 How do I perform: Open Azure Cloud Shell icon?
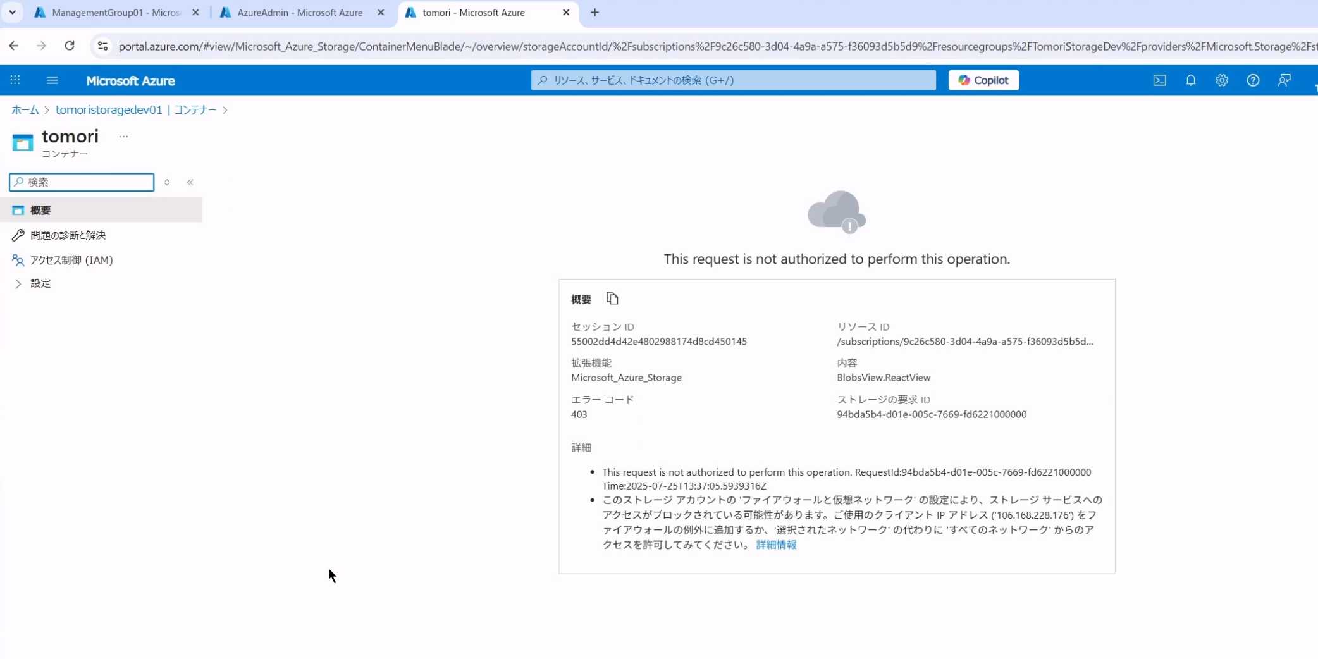[x=1159, y=80]
